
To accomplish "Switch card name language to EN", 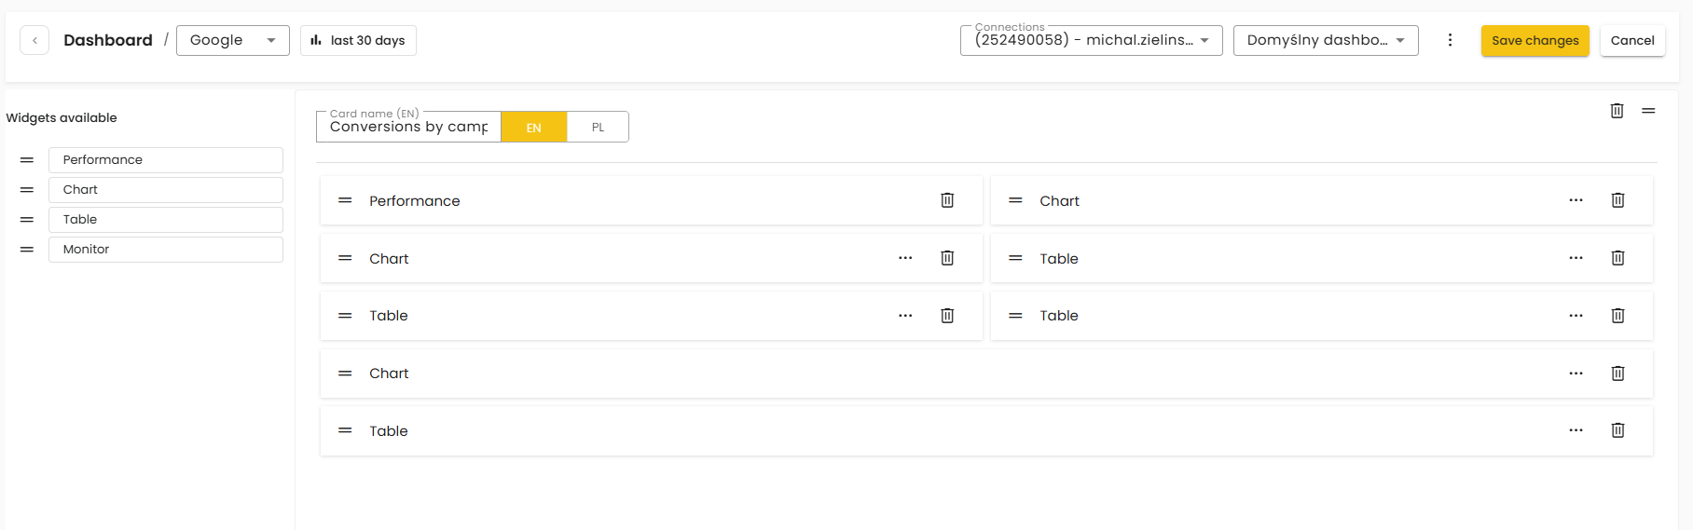I will click(533, 128).
